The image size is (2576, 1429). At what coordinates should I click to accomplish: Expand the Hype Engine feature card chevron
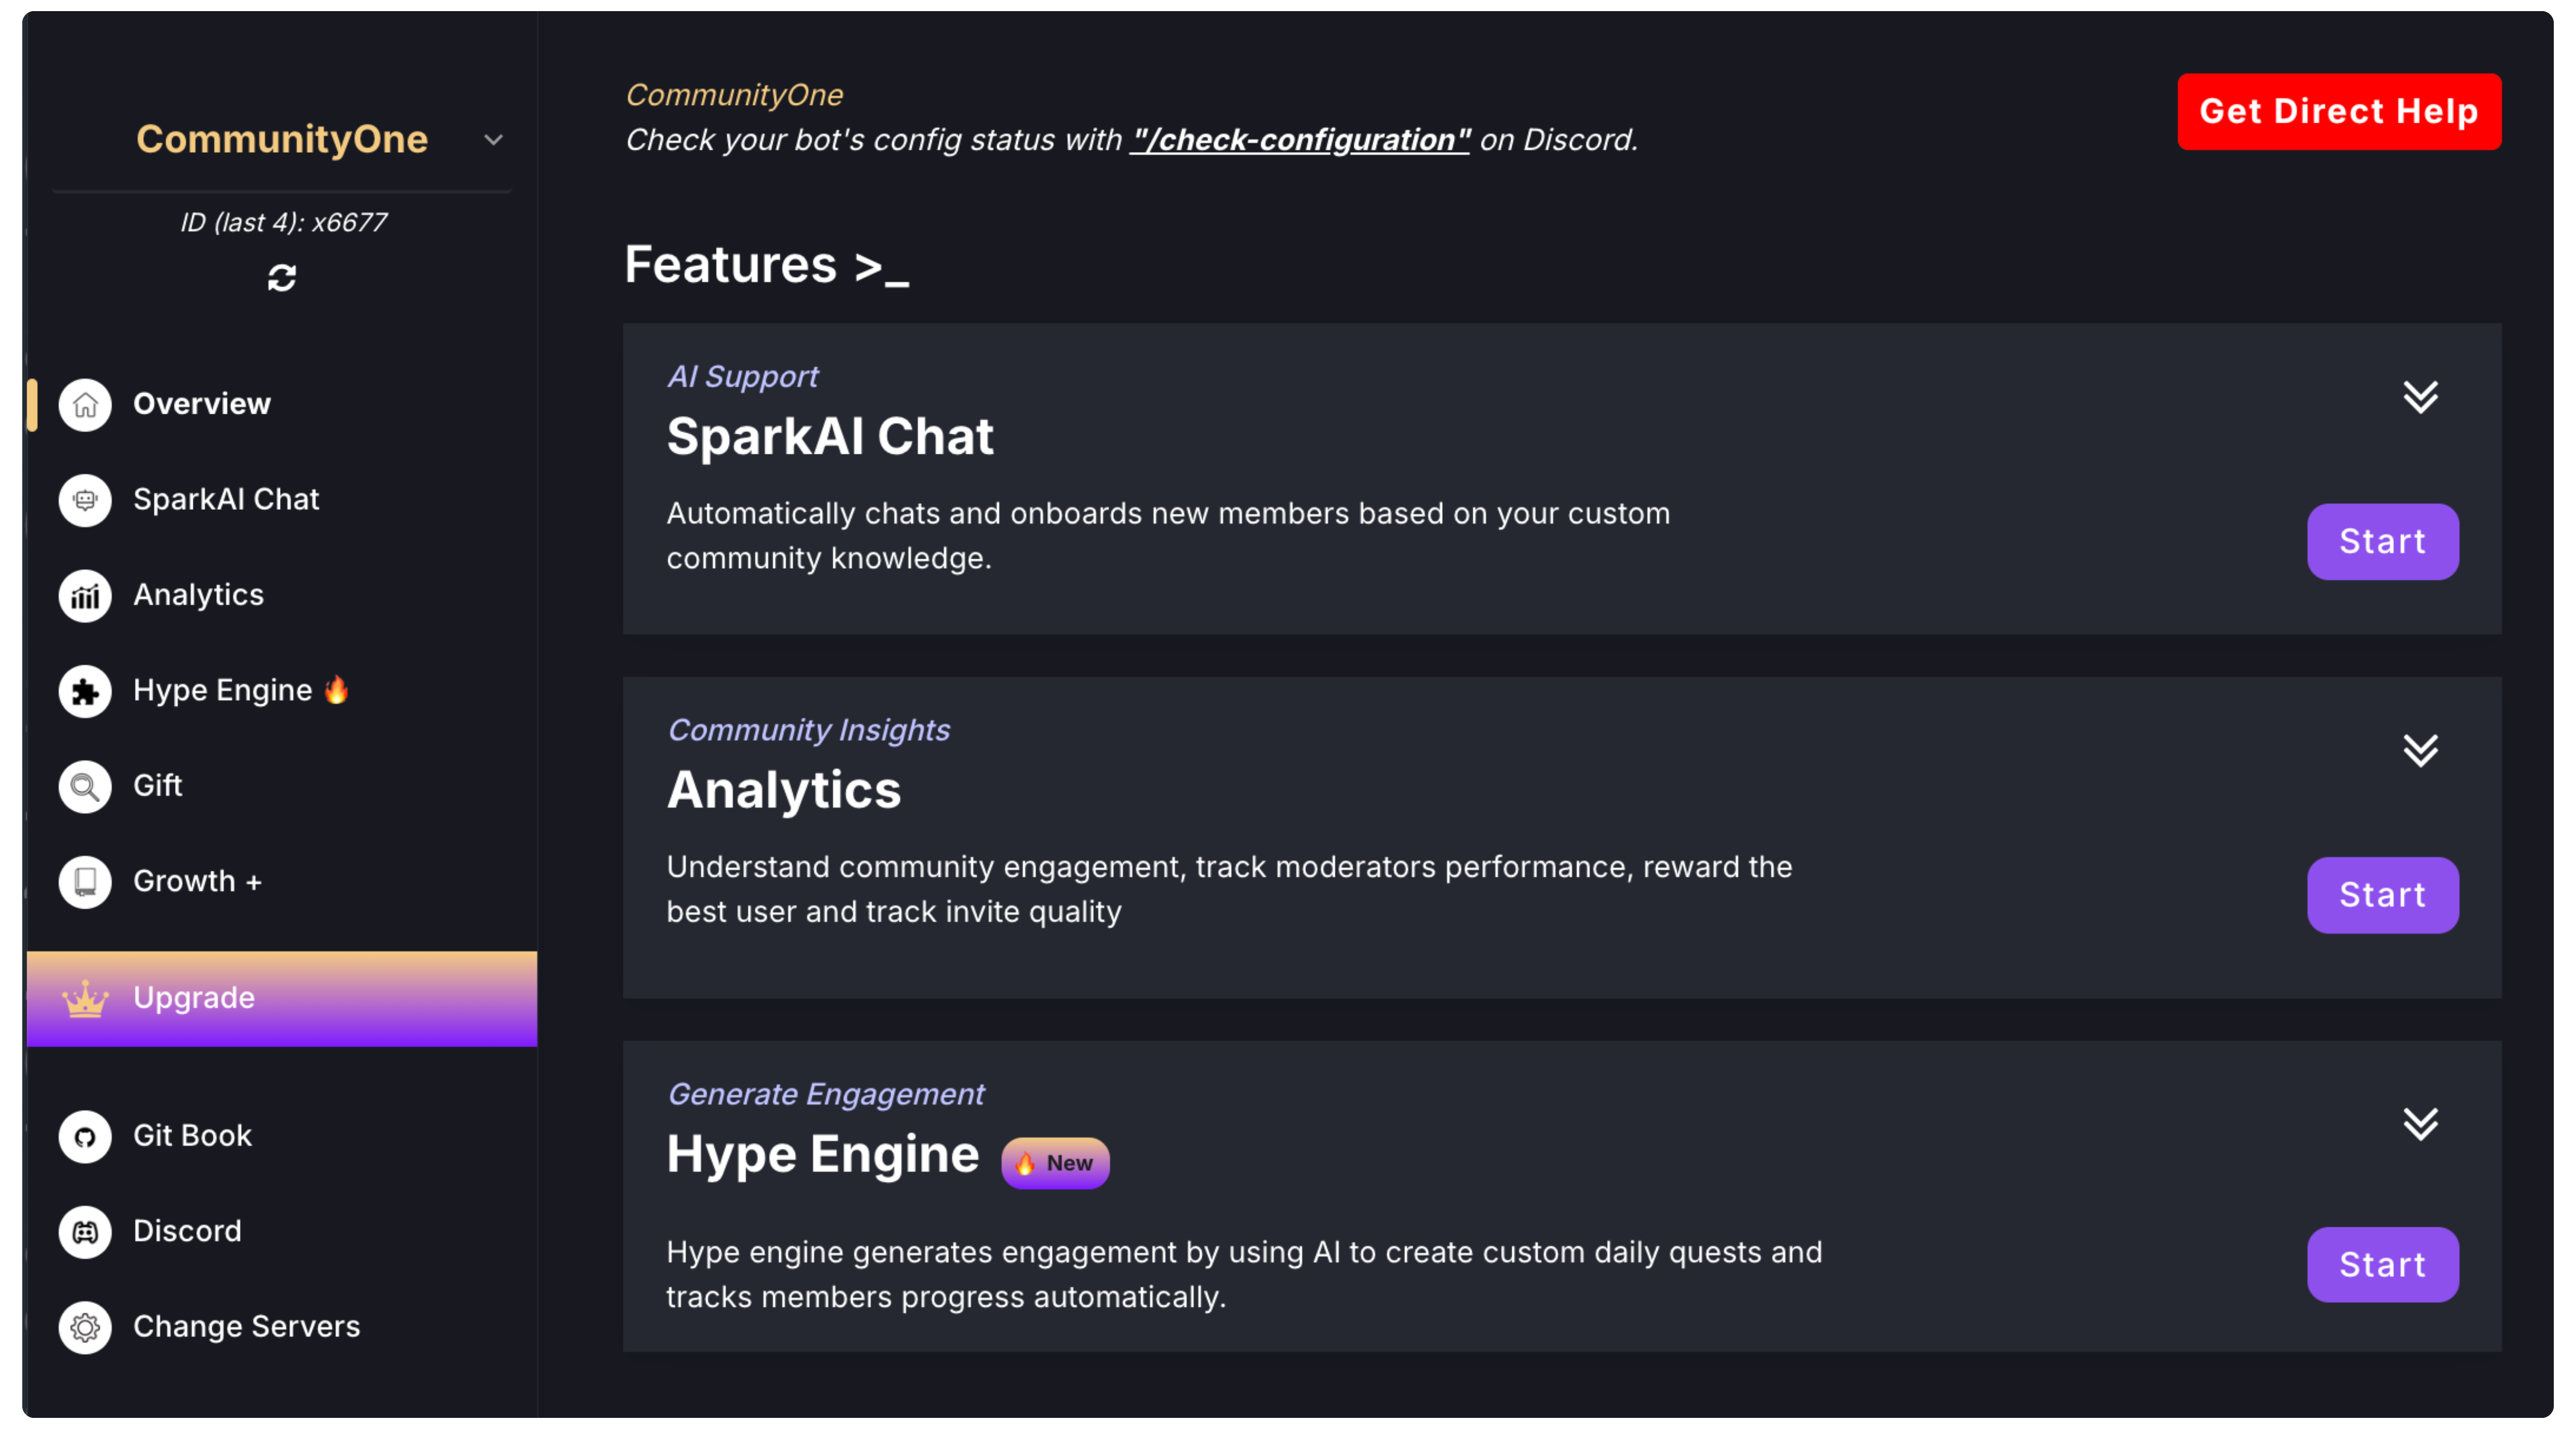click(2420, 1124)
